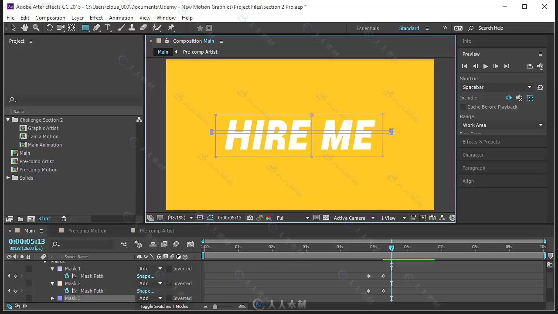Select the Rectangle shape tool

point(85,28)
